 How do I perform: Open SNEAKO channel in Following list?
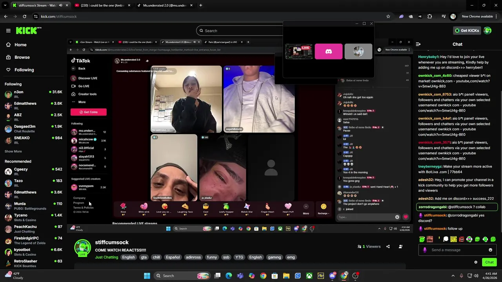coord(33,140)
